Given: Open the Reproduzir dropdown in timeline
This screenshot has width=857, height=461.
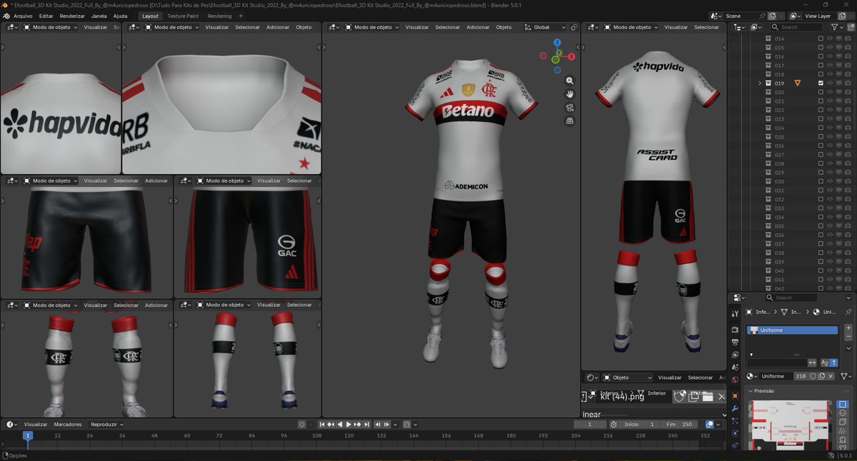Looking at the screenshot, I should [108, 424].
